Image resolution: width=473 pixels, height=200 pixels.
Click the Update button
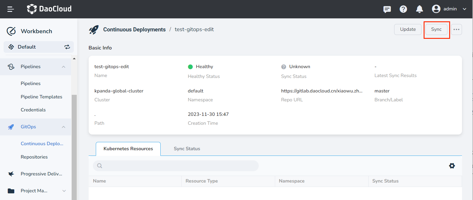pyautogui.click(x=408, y=29)
